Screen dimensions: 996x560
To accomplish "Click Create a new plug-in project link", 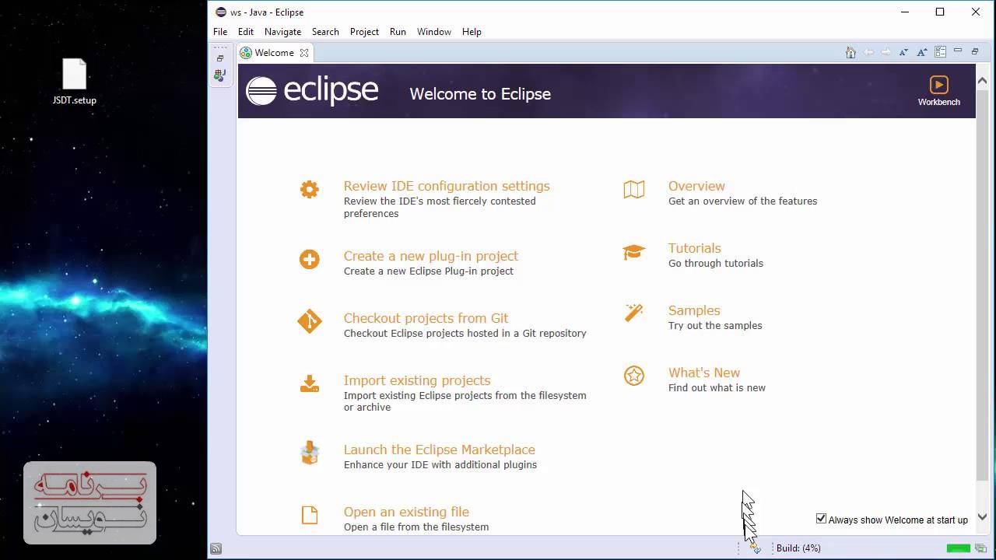I will [x=431, y=256].
